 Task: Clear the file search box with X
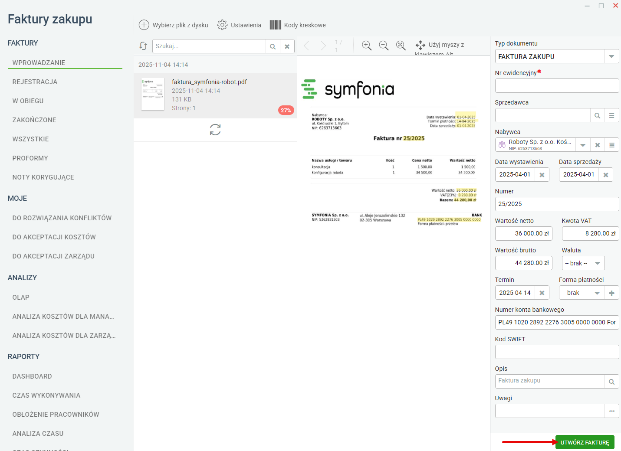287,46
